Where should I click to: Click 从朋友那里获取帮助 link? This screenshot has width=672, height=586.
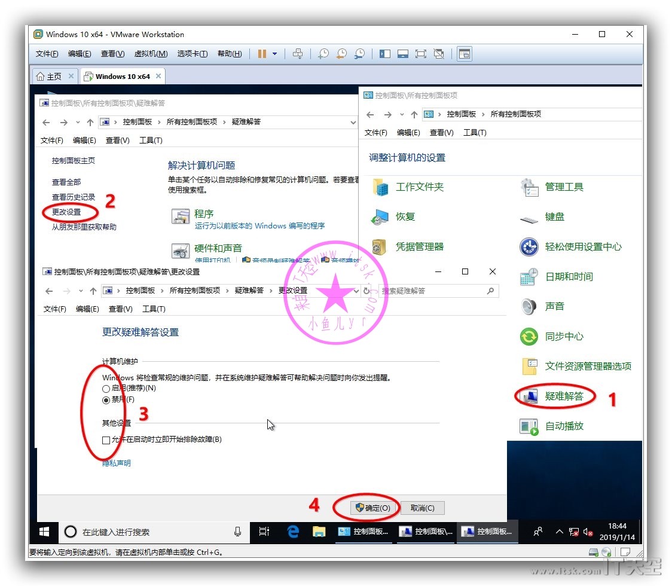[x=84, y=227]
